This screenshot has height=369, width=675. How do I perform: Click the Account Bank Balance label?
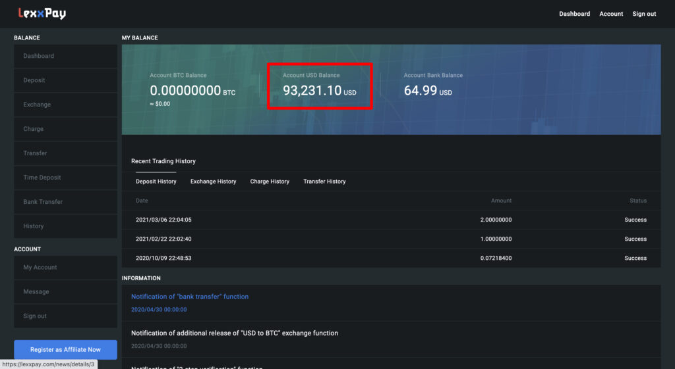click(433, 75)
